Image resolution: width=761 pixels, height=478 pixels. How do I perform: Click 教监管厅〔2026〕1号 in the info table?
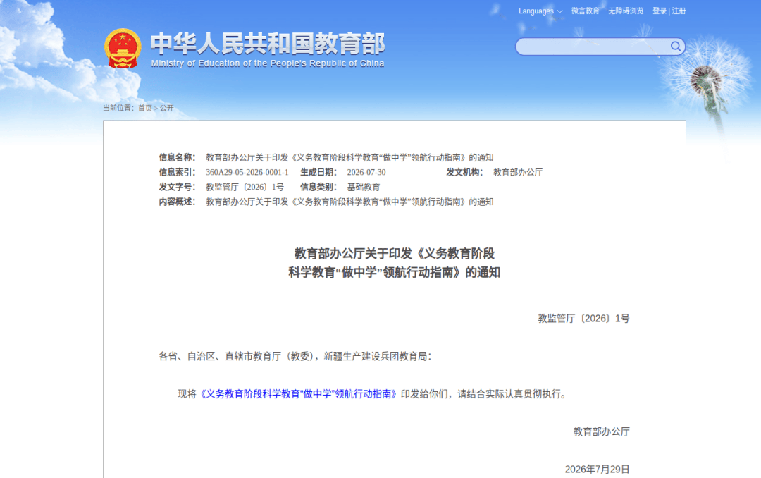pos(245,187)
